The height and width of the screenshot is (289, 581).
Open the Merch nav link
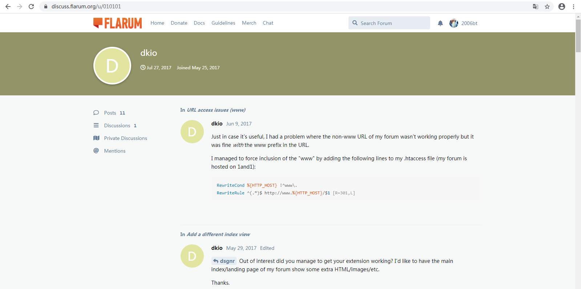(x=249, y=23)
